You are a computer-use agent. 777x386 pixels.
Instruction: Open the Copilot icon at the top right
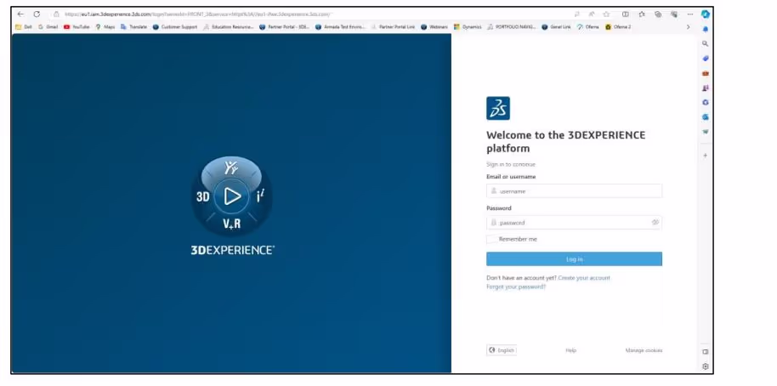tap(705, 14)
